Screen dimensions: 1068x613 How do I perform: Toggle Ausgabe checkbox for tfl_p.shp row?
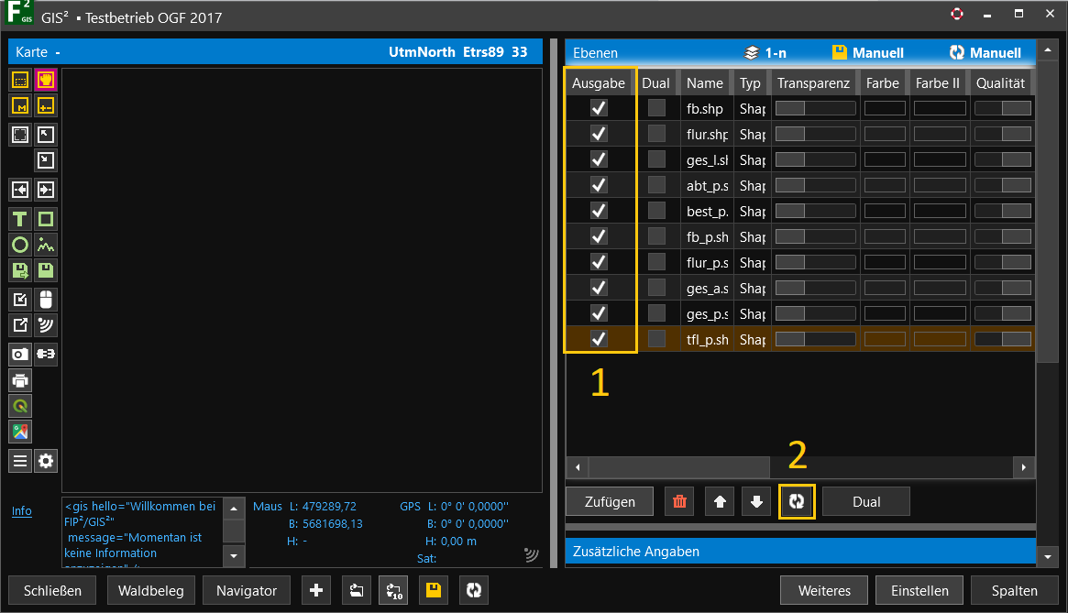[x=599, y=339]
